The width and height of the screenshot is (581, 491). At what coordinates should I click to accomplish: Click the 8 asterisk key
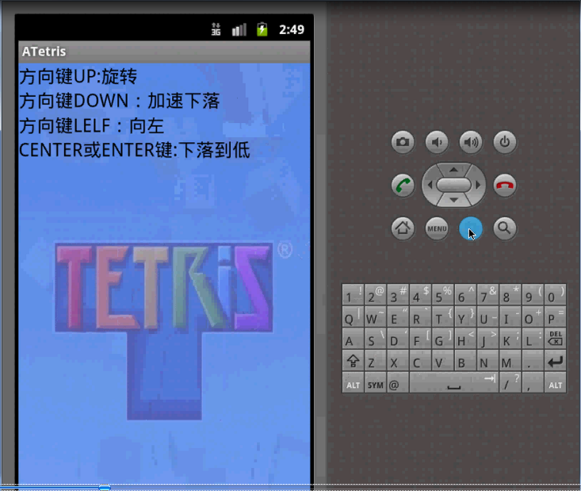pyautogui.click(x=510, y=294)
